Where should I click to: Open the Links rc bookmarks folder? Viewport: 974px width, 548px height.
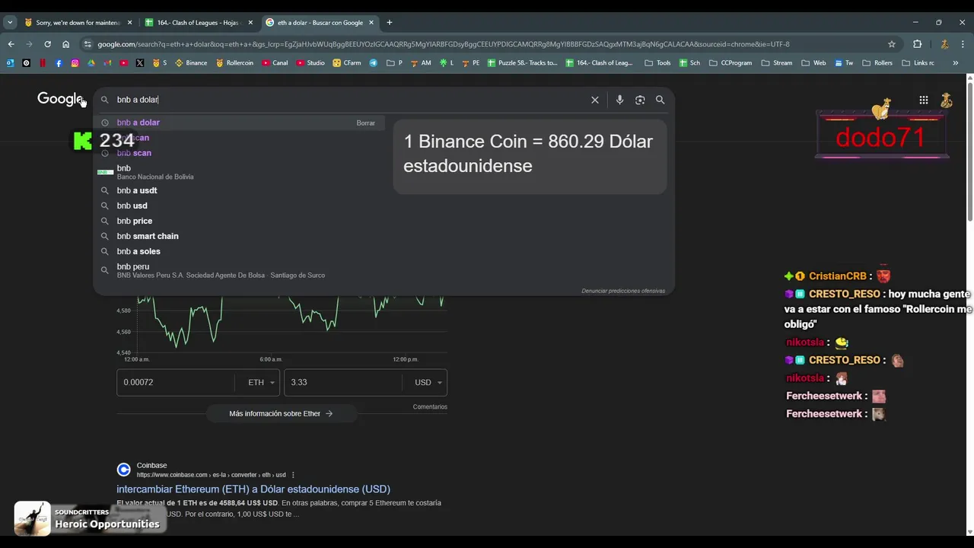pos(918,63)
